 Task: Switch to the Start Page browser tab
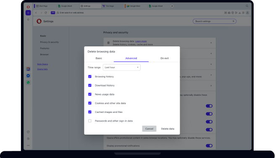pyautogui.click(x=45, y=6)
